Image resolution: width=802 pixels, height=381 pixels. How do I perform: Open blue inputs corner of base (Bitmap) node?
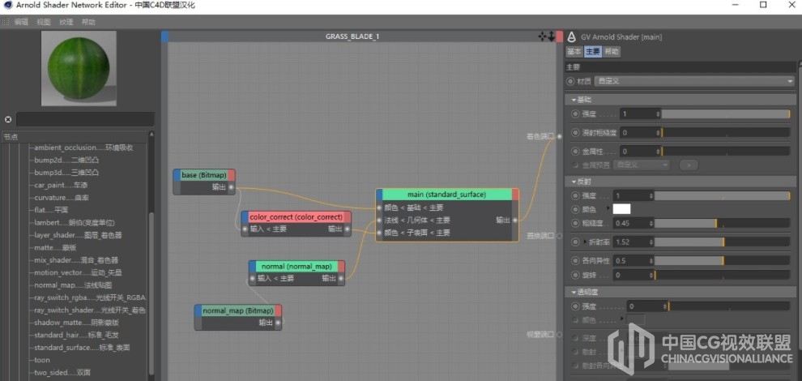tap(177, 175)
